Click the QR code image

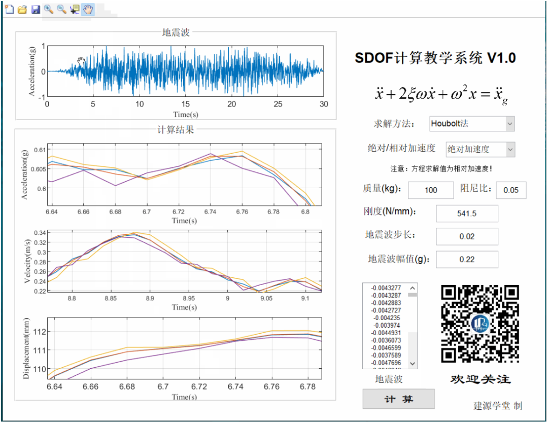480,324
